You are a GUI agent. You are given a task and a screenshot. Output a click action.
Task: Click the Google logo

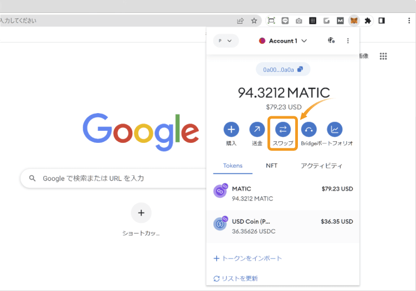pyautogui.click(x=141, y=132)
